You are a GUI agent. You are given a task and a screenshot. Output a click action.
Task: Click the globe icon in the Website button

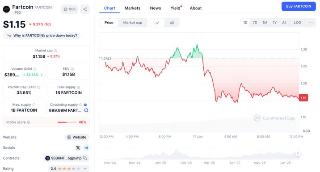(x=69, y=137)
